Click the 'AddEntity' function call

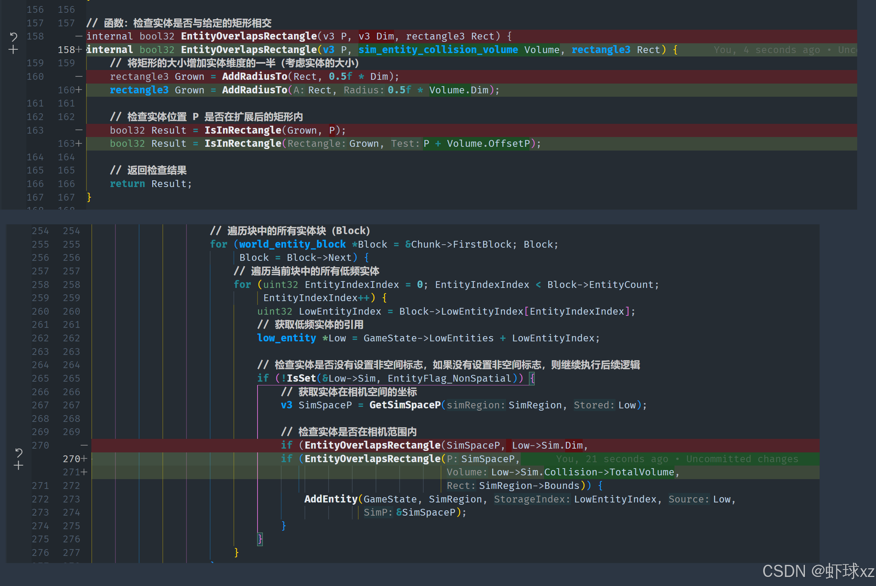pos(331,499)
